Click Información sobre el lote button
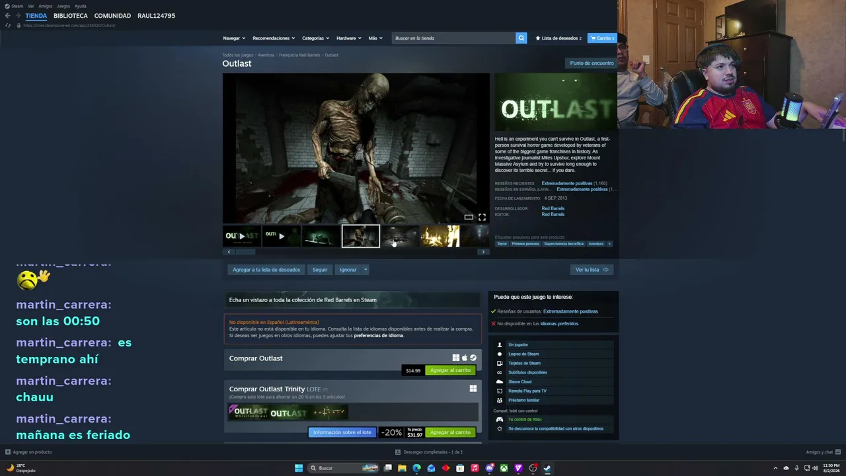Image resolution: width=846 pixels, height=476 pixels. (x=342, y=432)
